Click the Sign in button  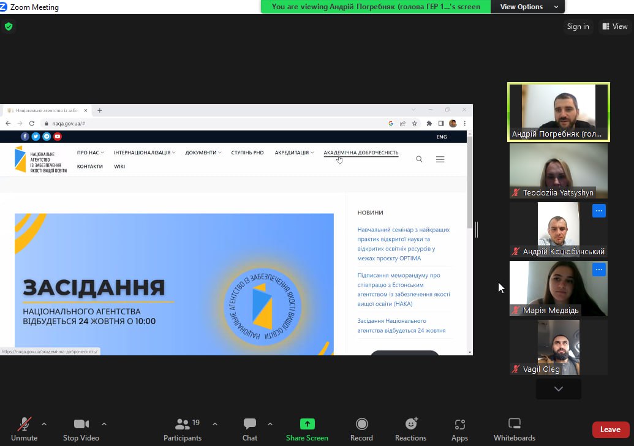(x=578, y=26)
